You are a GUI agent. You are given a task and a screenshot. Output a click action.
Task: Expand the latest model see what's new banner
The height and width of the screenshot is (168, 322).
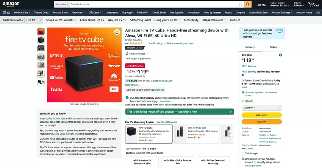click(x=180, y=111)
